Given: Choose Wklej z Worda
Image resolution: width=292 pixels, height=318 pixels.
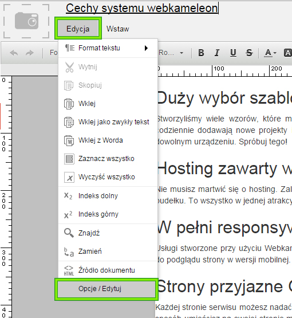Looking at the screenshot, I should point(108,140).
